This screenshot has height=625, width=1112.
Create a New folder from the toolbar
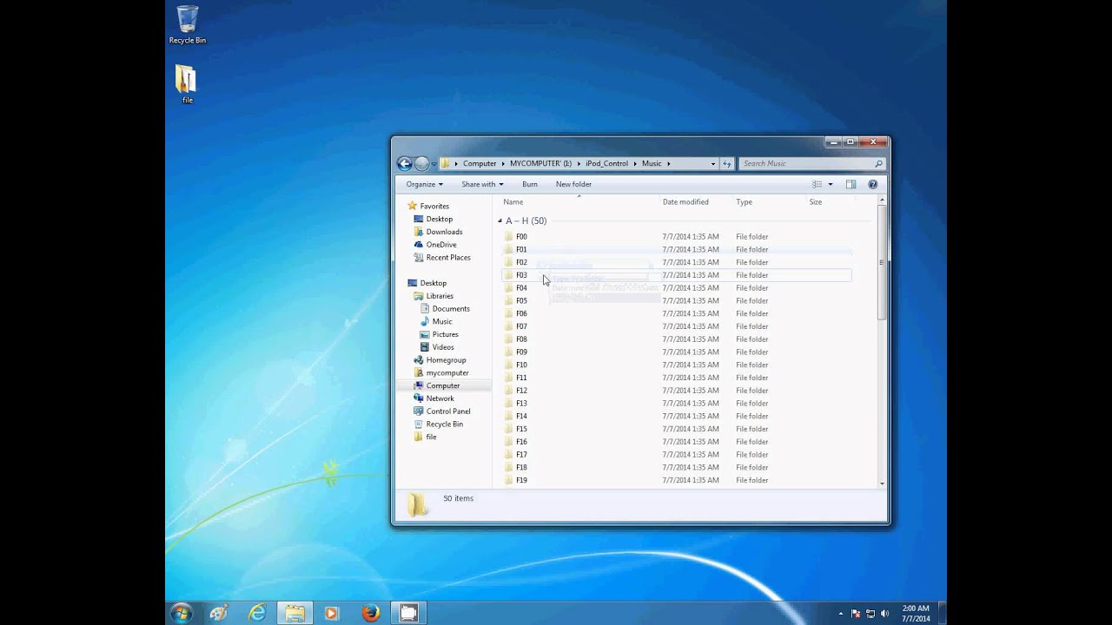[573, 184]
